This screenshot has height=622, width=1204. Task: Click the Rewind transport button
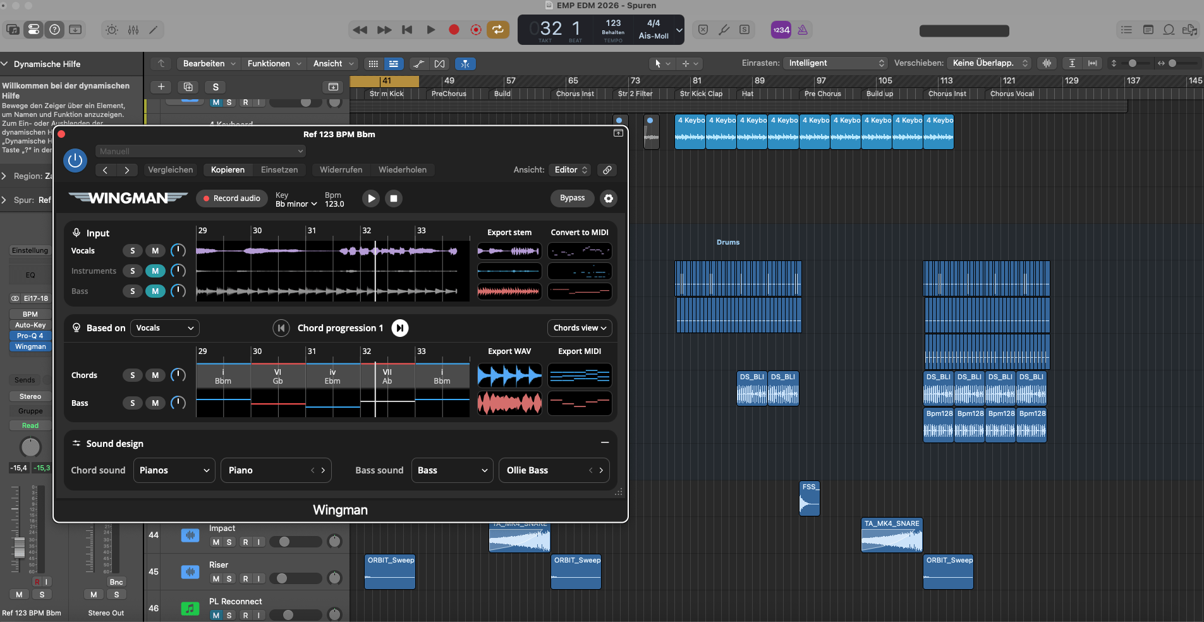click(x=360, y=30)
